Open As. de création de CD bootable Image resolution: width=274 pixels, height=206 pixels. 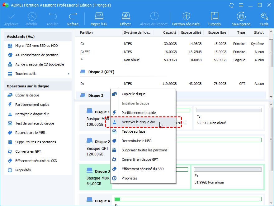click(40, 64)
